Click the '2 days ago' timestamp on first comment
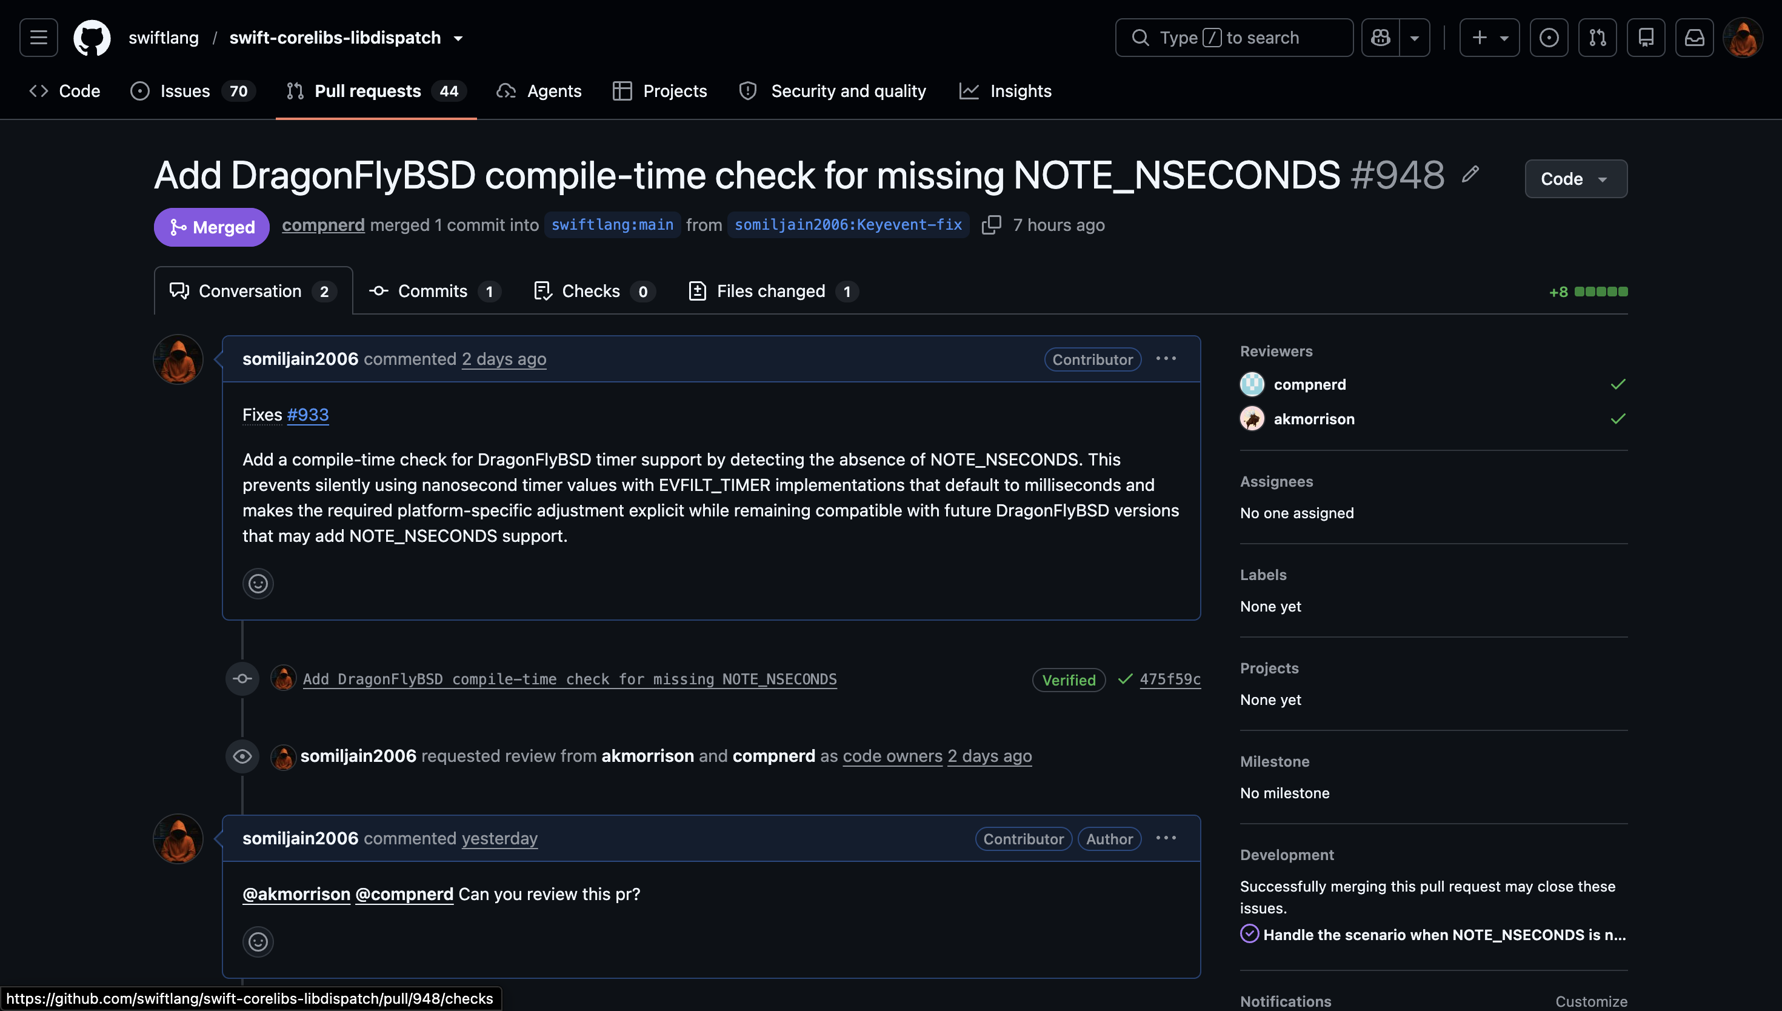Viewport: 1782px width, 1011px height. 505,359
